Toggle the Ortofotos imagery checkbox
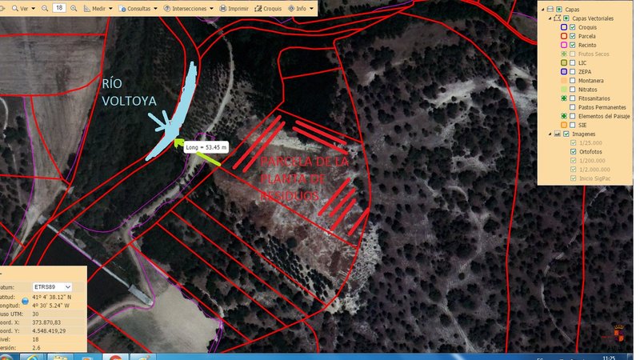The width and height of the screenshot is (640, 360). click(x=573, y=152)
